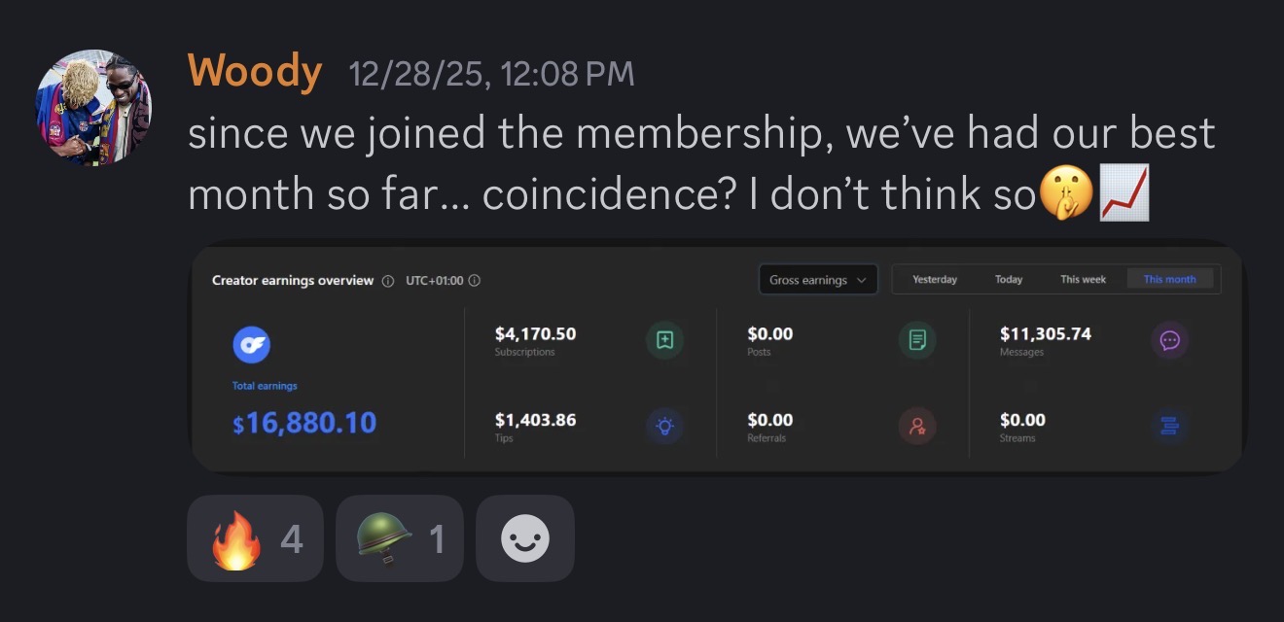
Task: Click the Tips lightbulb icon
Action: (x=665, y=426)
